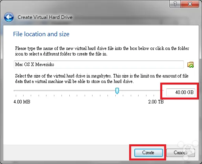202x164 pixels.
Task: Focus the 40.00 GB size input box
Action: click(x=181, y=92)
